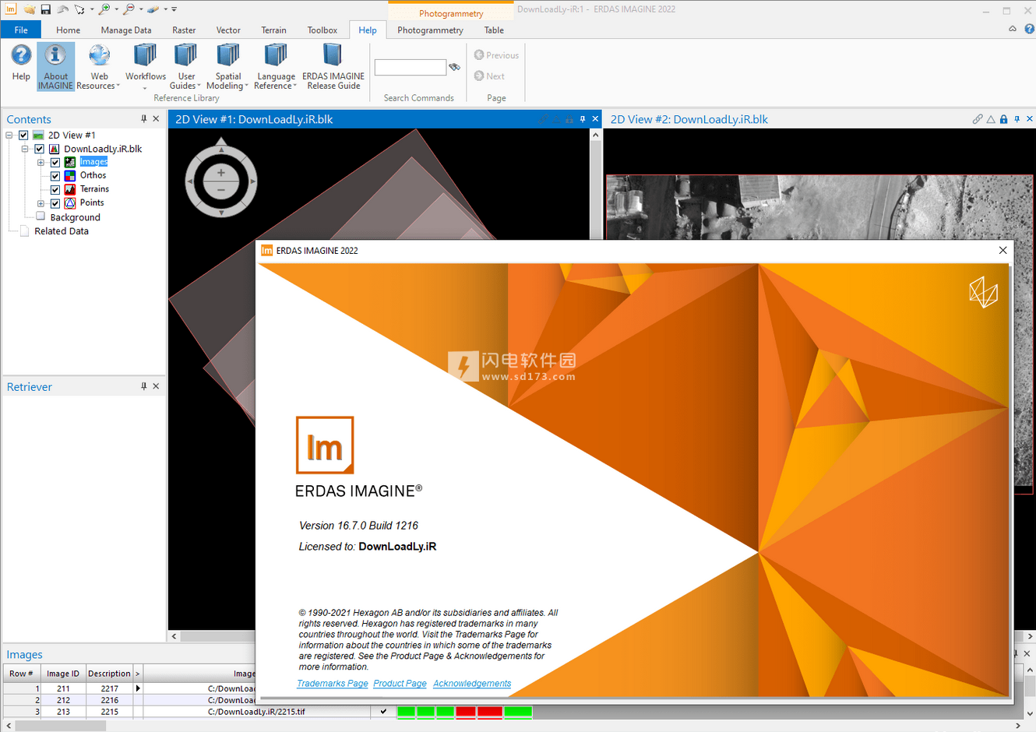Uncheck the Orthos layer checkbox

[x=55, y=176]
